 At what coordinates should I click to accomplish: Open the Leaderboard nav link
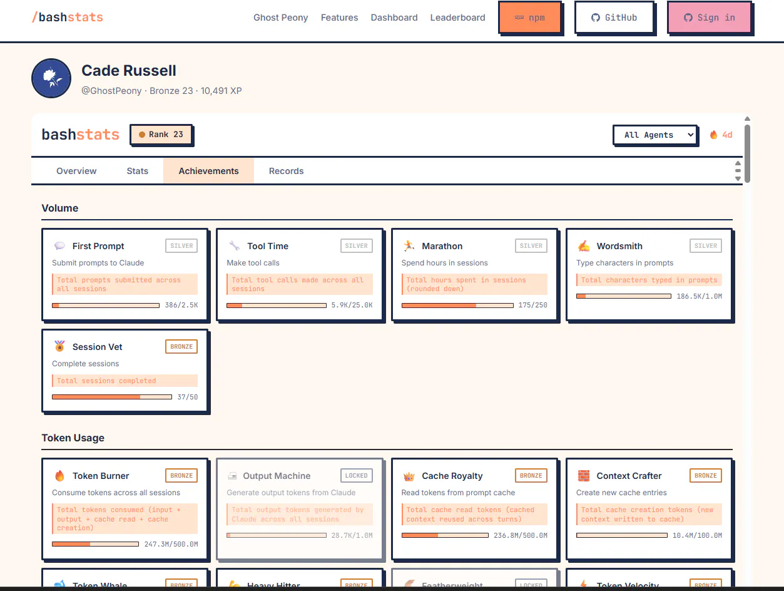point(457,18)
